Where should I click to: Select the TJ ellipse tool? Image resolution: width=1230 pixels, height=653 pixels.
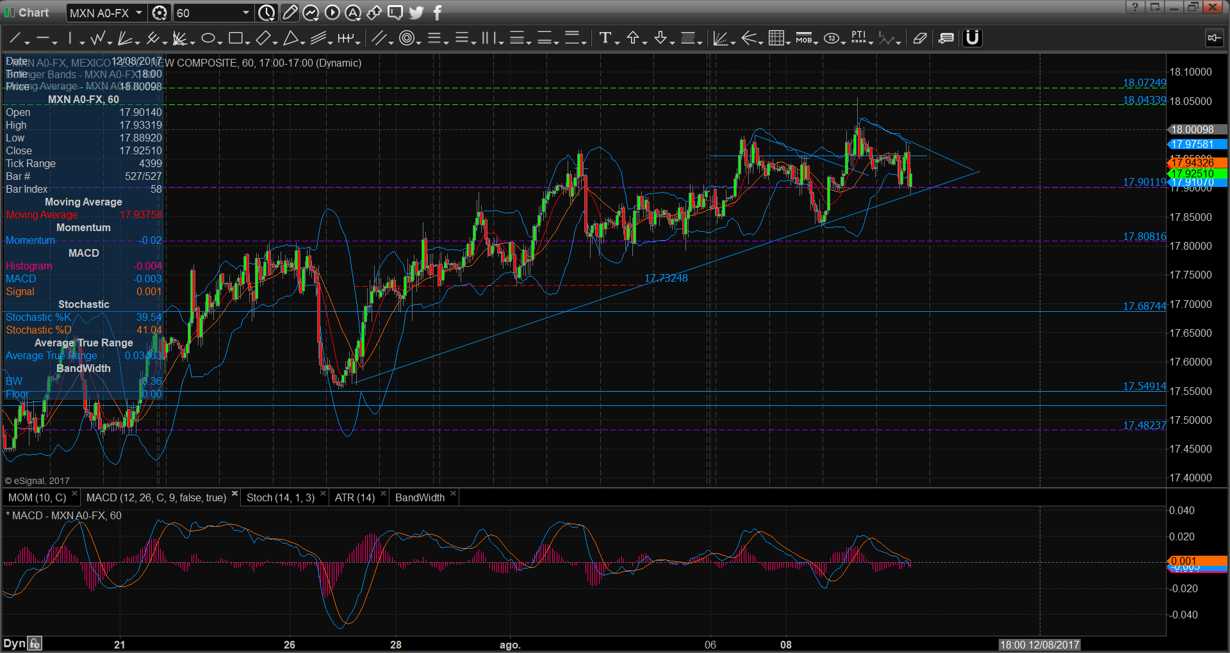click(x=831, y=38)
